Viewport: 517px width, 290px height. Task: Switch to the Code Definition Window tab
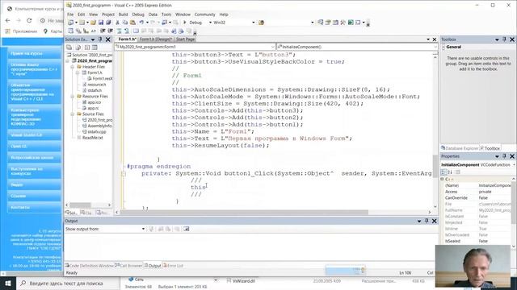pos(89,266)
